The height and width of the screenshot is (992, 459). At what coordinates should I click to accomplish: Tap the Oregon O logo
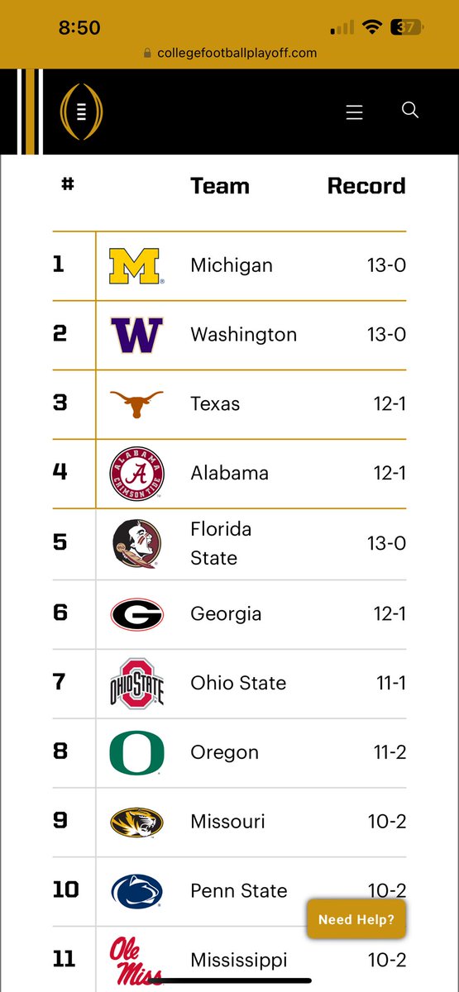(137, 752)
